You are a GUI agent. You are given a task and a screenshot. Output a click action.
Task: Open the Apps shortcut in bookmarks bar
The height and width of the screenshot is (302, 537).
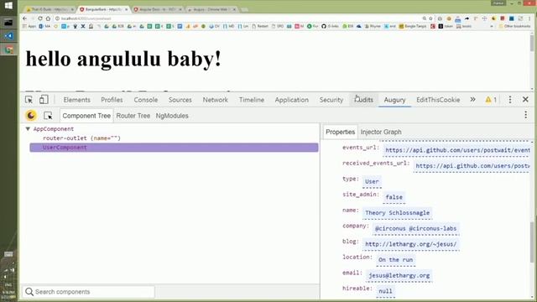[29, 26]
